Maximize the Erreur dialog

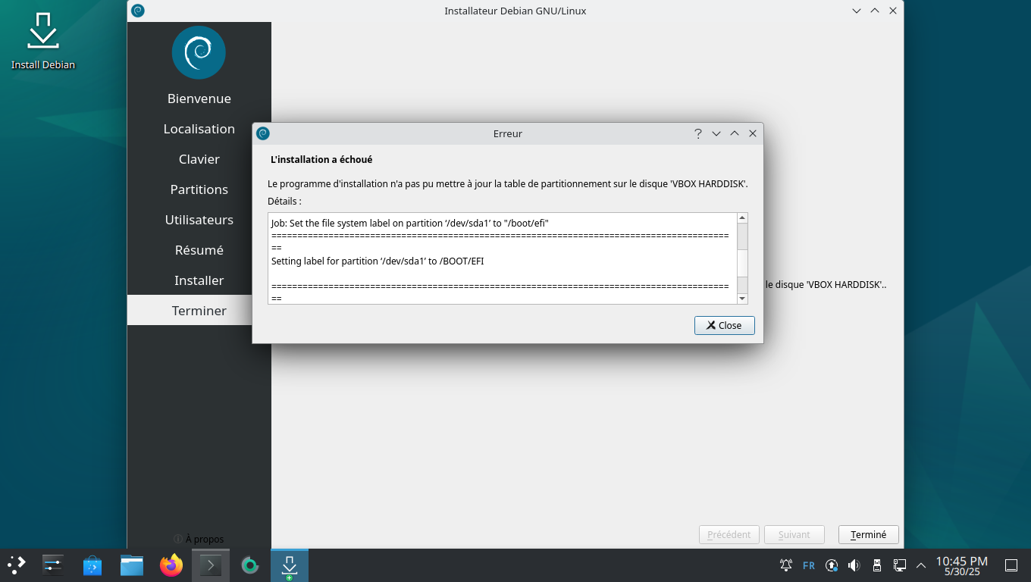[735, 133]
